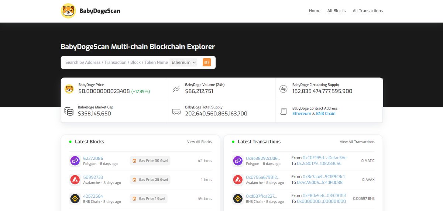Open the Ethereum contract address link
This screenshot has width=443, height=211.
point(302,114)
